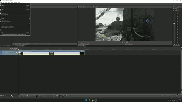Open the Preview quality dropdown

pos(89,7)
